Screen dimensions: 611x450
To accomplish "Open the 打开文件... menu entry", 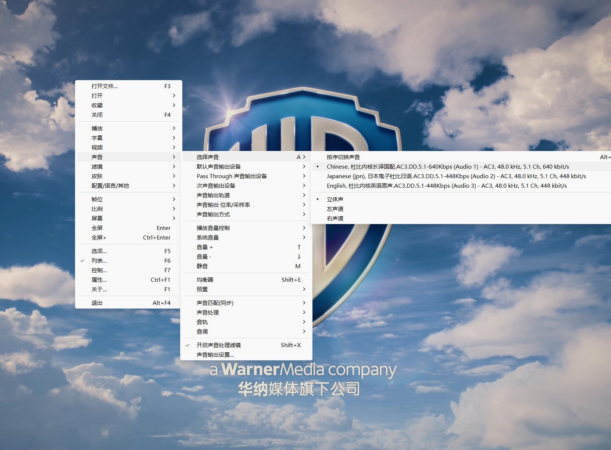I will [x=129, y=86].
